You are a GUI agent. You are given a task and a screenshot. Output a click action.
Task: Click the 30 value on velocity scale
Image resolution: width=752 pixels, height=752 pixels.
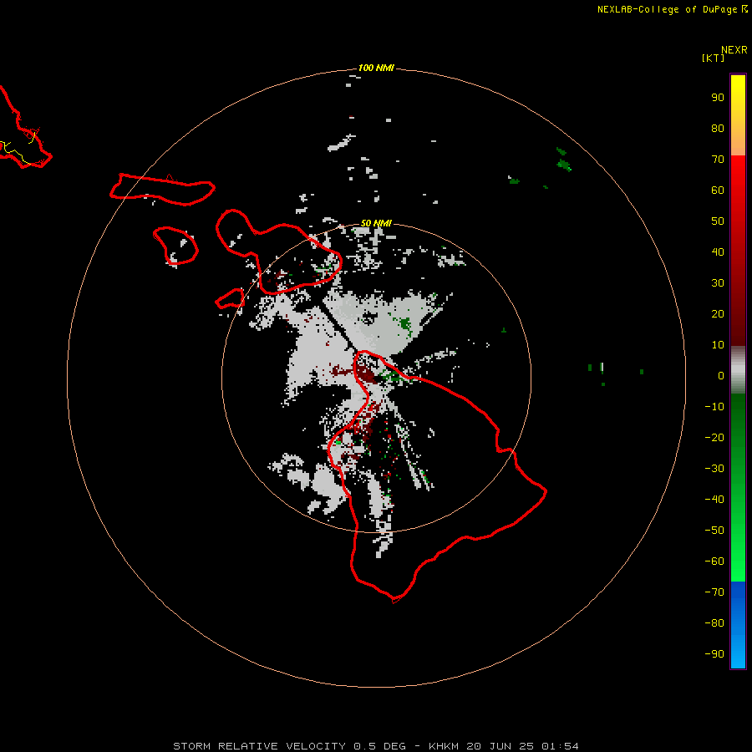(x=718, y=283)
